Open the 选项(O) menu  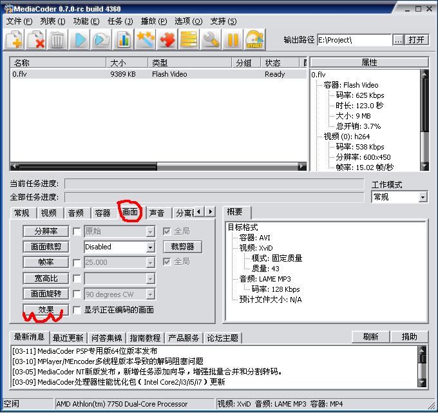(x=189, y=21)
